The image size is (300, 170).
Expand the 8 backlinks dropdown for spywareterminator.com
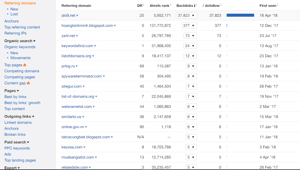click(191, 76)
